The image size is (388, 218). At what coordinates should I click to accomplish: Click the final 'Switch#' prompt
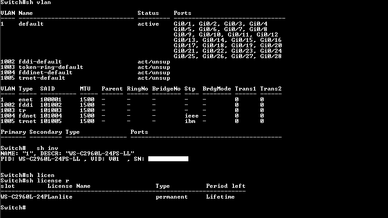click(13, 208)
